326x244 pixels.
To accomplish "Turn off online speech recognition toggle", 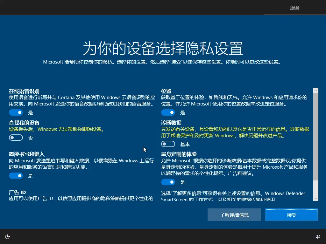I will [16, 112].
